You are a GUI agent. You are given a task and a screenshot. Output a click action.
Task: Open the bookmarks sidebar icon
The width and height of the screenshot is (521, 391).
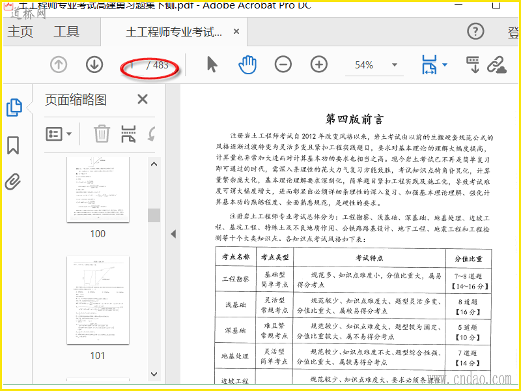click(13, 145)
